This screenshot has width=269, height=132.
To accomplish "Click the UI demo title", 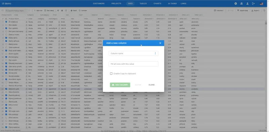I will tap(6, 3).
